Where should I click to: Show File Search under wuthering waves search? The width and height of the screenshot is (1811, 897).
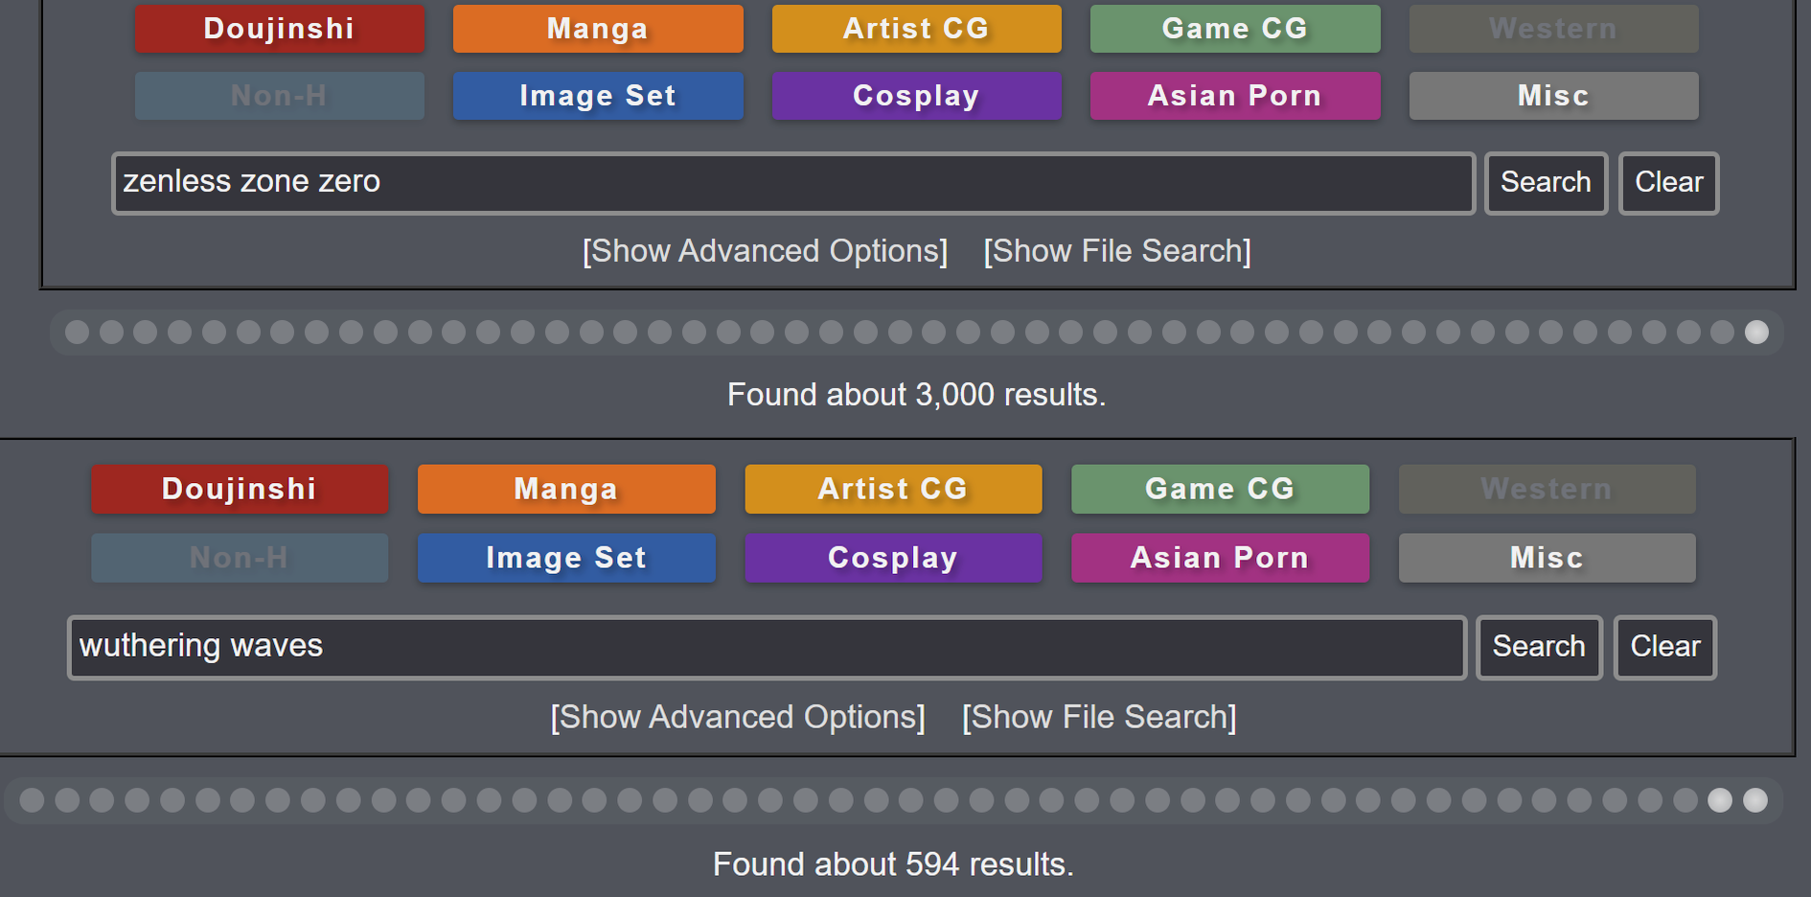tap(1099, 717)
